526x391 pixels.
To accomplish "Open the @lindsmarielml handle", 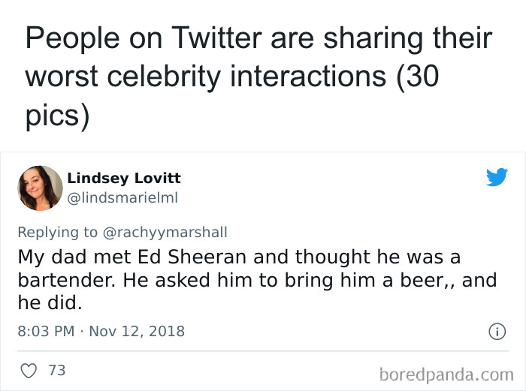I will (x=123, y=197).
